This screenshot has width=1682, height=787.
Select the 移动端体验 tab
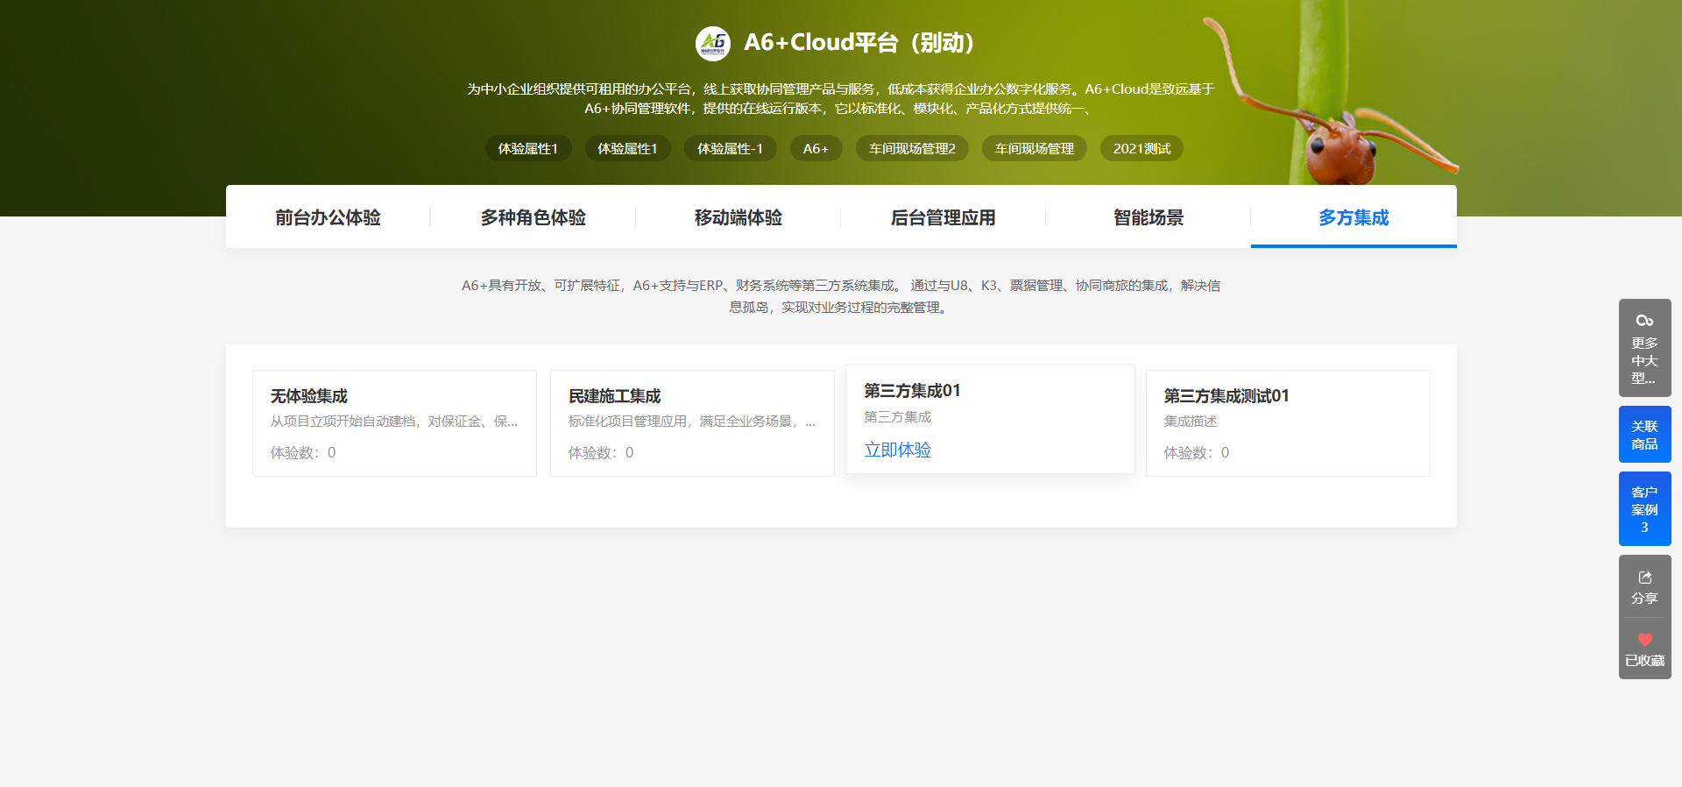[738, 217]
